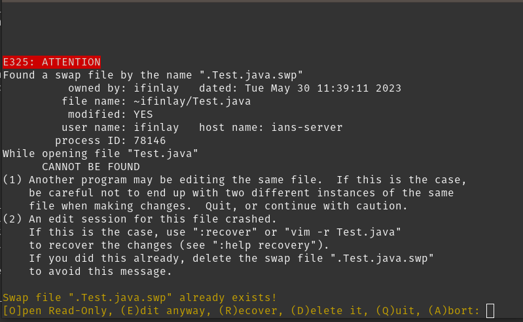Click the terminal cursor block after Abort
The height and width of the screenshot is (322, 523).
point(490,311)
